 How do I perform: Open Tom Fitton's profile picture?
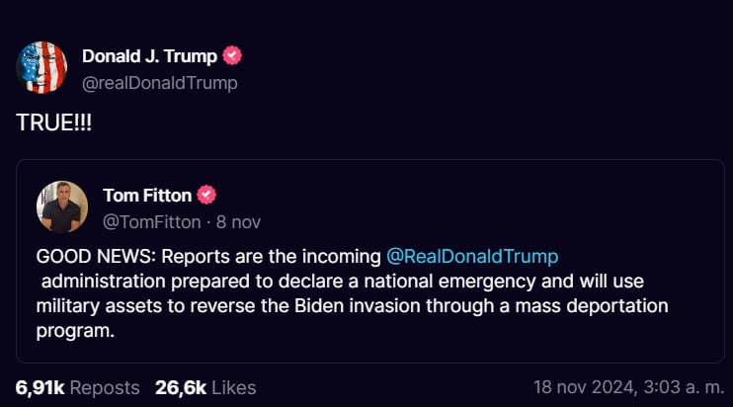(62, 206)
